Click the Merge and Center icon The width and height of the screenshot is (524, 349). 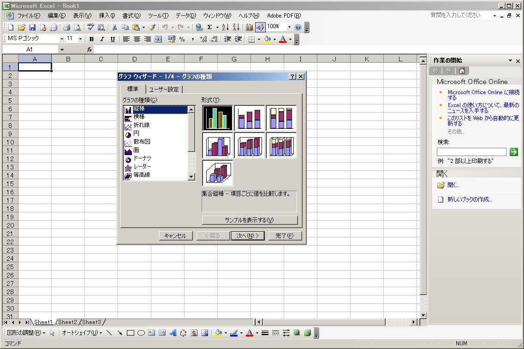[x=158, y=39]
